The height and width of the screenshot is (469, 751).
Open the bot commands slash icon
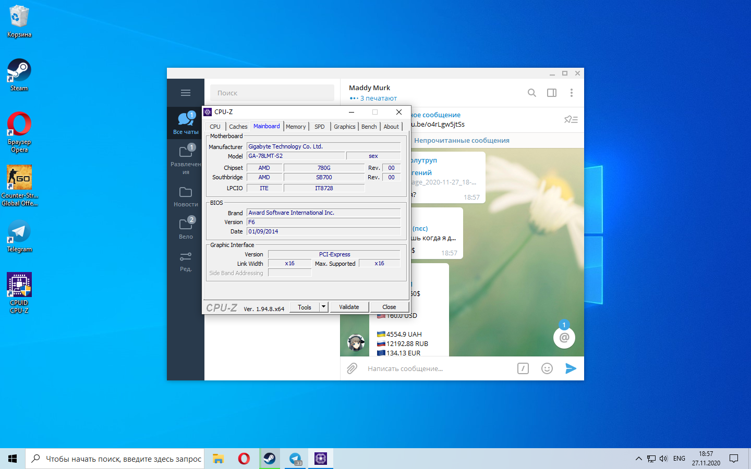point(523,368)
